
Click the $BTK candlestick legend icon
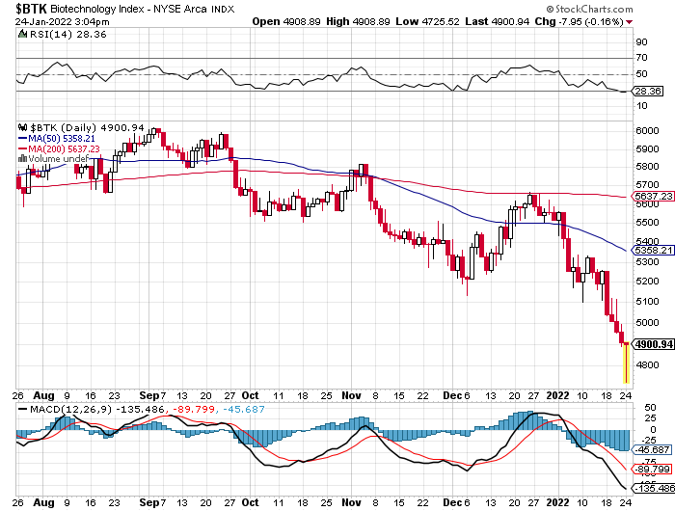click(x=22, y=127)
